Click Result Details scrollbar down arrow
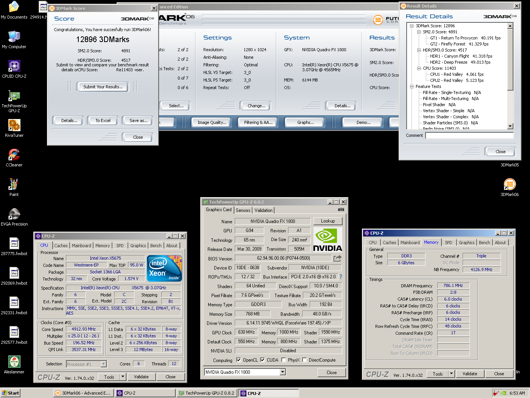The height and width of the screenshot is (398, 530). point(510,126)
